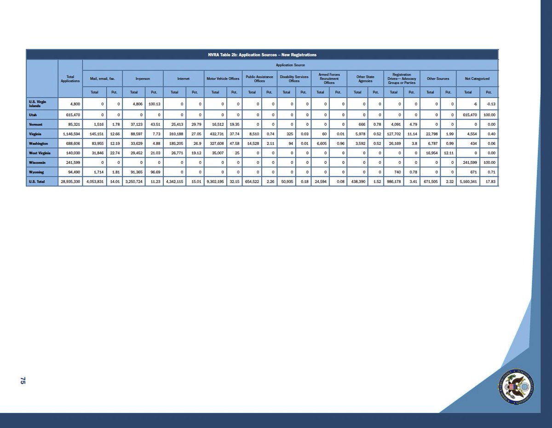Viewport: 552px width, 428px height.
Task: Click the percentage 47.58
Action: 235,144
